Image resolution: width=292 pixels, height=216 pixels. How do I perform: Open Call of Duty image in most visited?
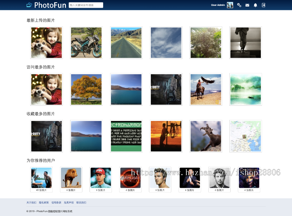tap(166, 90)
